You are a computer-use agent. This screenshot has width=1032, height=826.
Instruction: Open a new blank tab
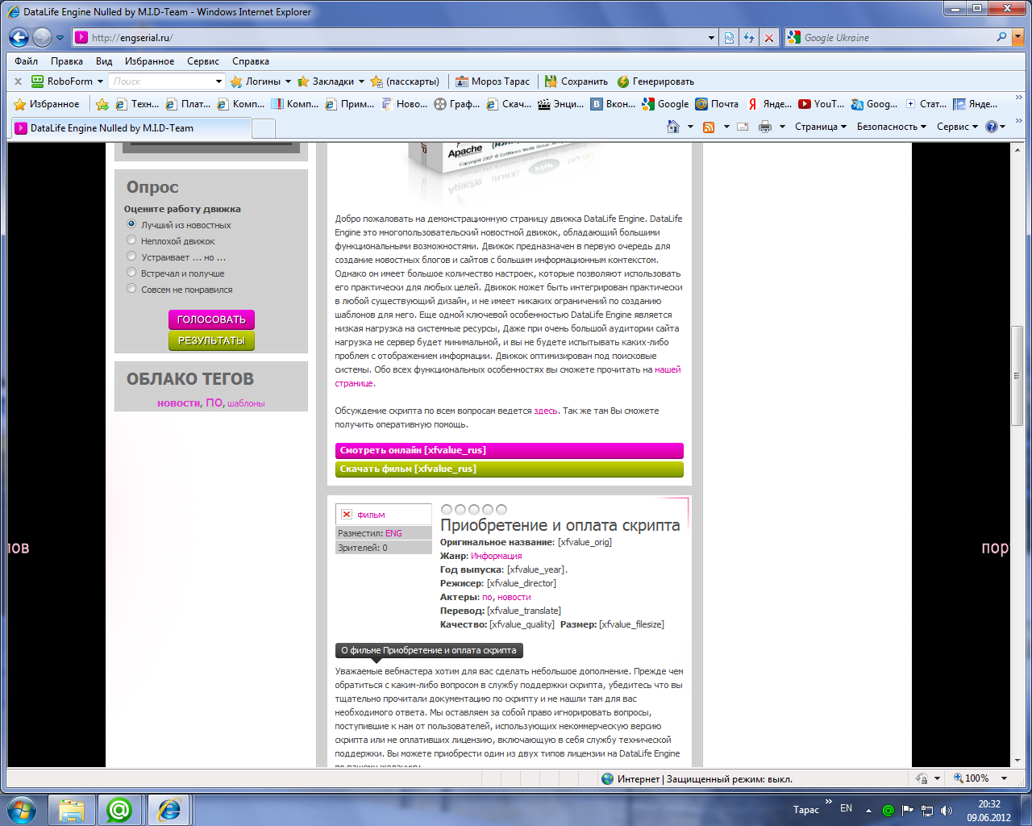264,128
